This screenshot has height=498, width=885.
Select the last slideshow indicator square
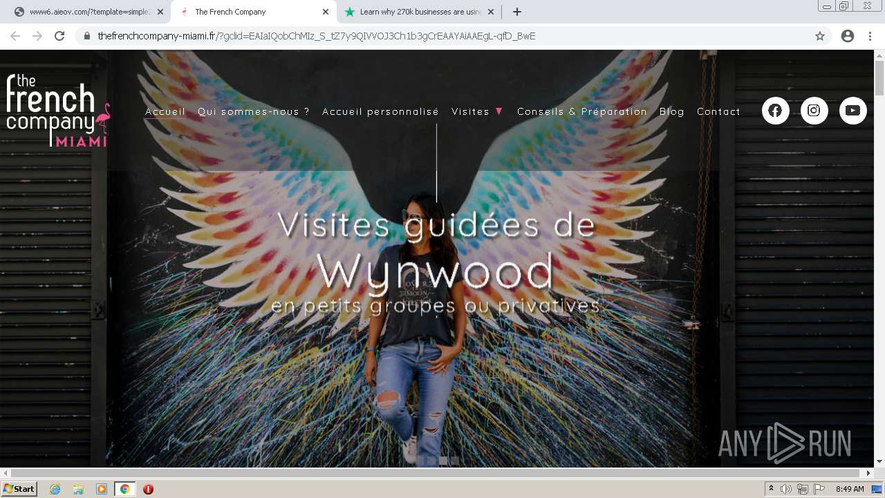click(455, 460)
